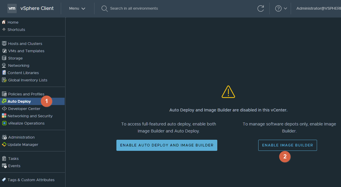Click the VMs and Templates icon
Image resolution: width=341 pixels, height=187 pixels.
pos(4,51)
